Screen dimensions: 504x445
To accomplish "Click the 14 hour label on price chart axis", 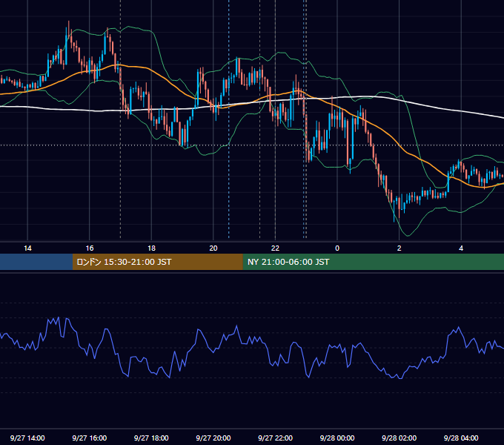I will [x=27, y=248].
